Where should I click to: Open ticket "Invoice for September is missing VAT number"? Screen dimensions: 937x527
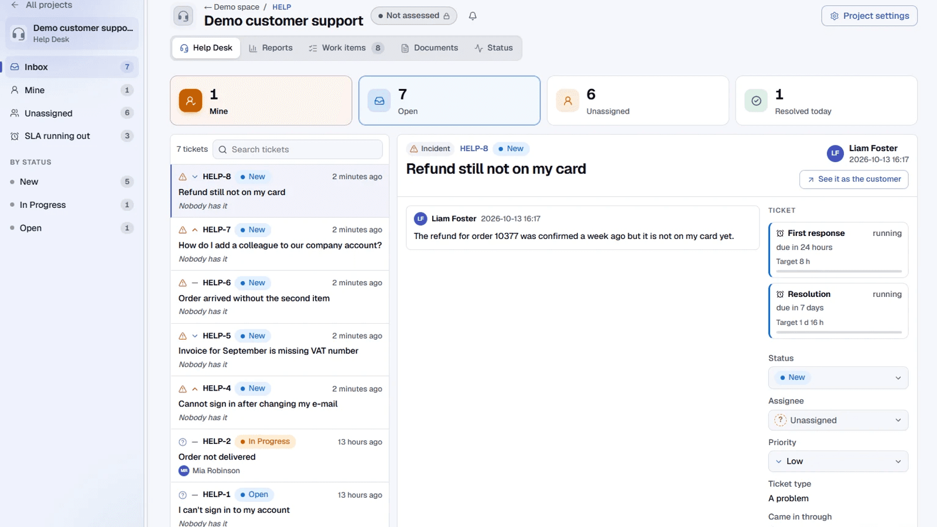(280, 350)
